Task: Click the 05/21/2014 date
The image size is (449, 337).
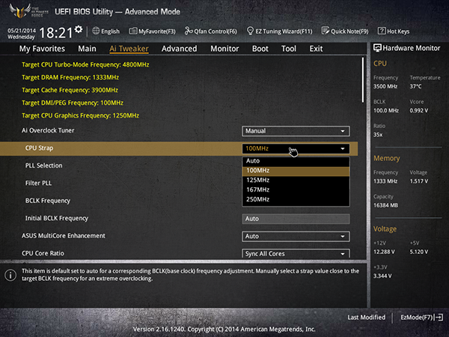Action: coord(22,31)
